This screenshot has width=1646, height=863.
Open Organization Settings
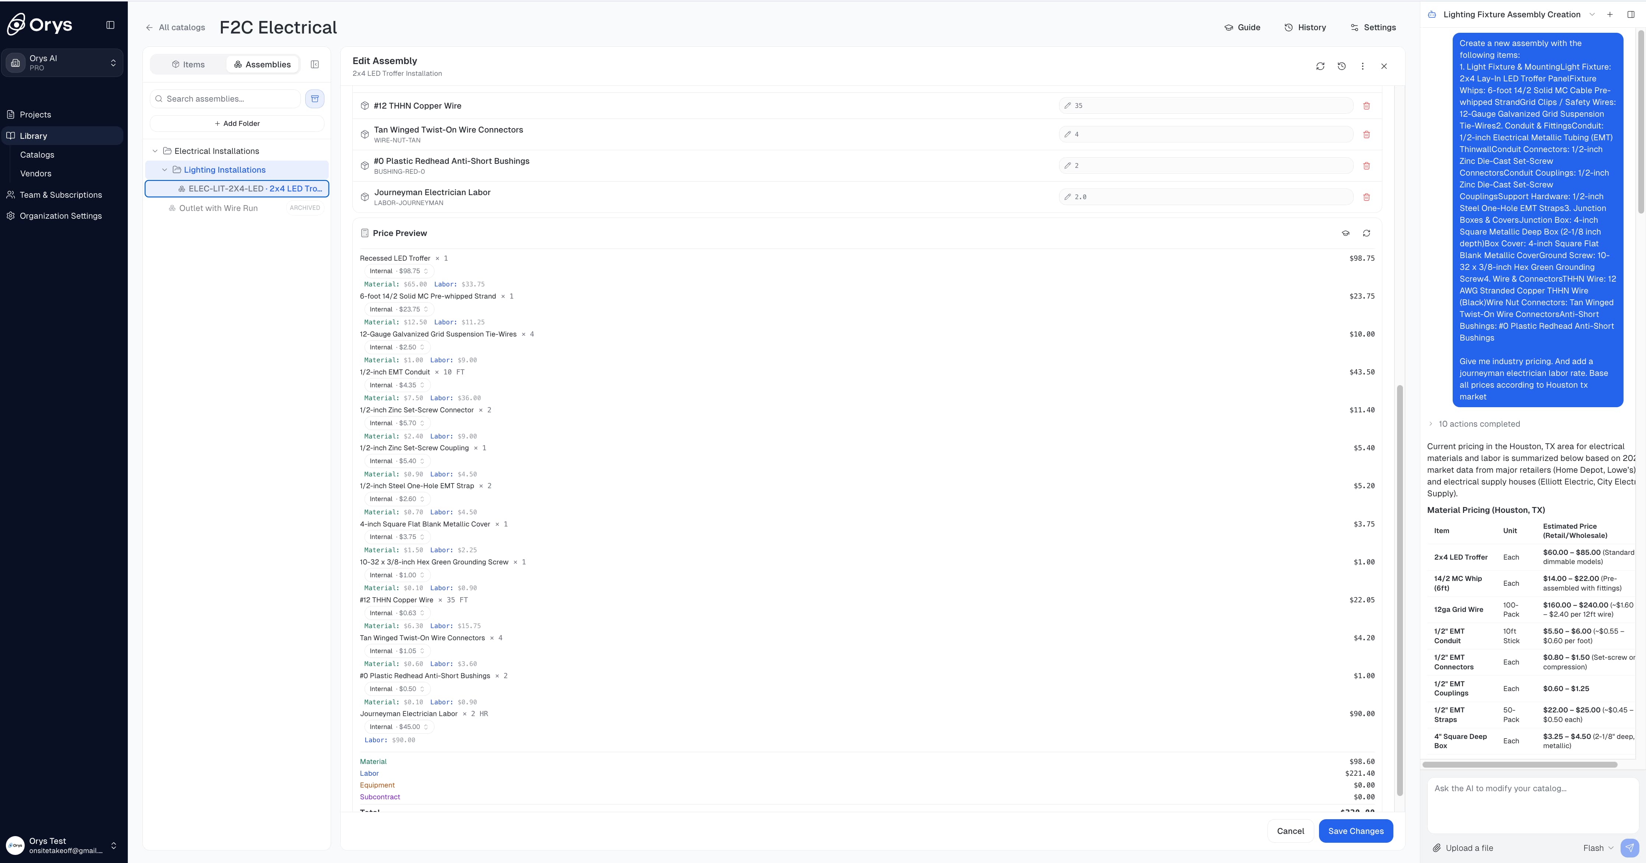[61, 216]
